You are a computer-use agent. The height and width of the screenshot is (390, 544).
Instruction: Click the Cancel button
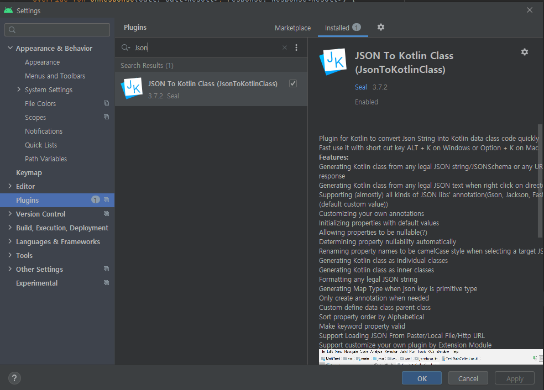(468, 378)
